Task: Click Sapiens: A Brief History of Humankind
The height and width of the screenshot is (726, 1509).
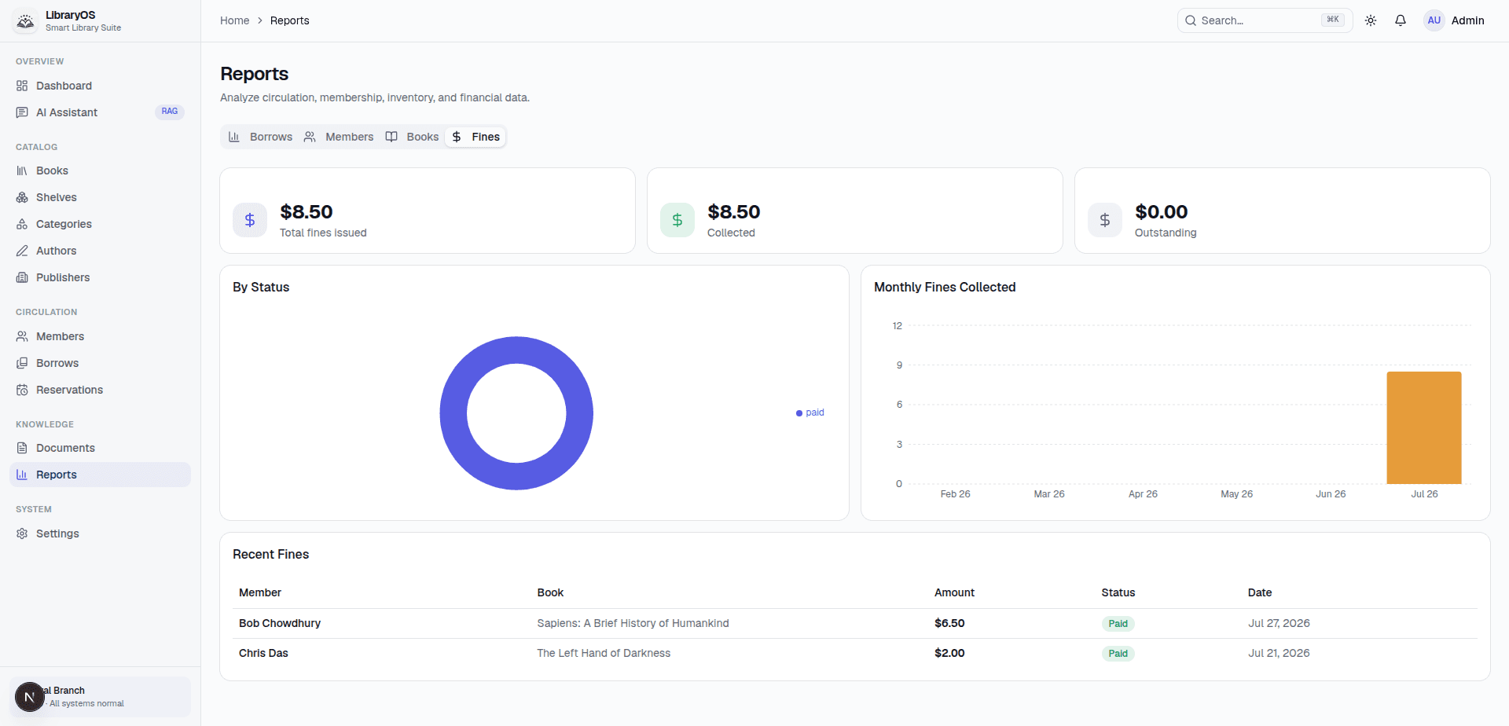Action: (x=633, y=623)
